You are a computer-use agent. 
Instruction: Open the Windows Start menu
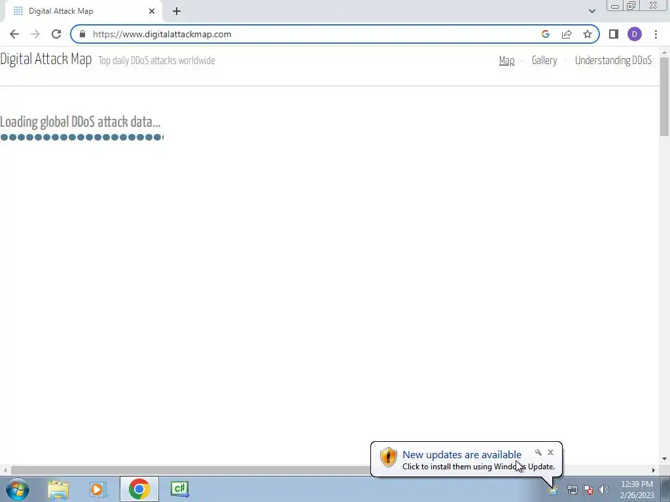point(18,489)
